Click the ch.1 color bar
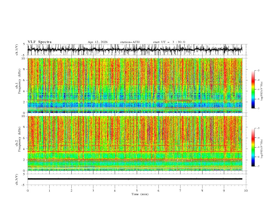This screenshot has width=277, height=214. (253, 90)
